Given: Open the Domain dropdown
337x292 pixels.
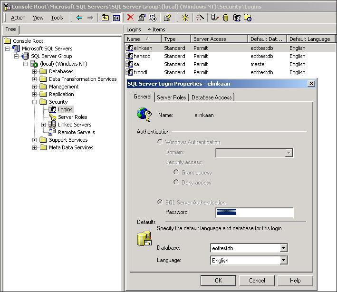Looking at the screenshot, I should tap(289, 153).
